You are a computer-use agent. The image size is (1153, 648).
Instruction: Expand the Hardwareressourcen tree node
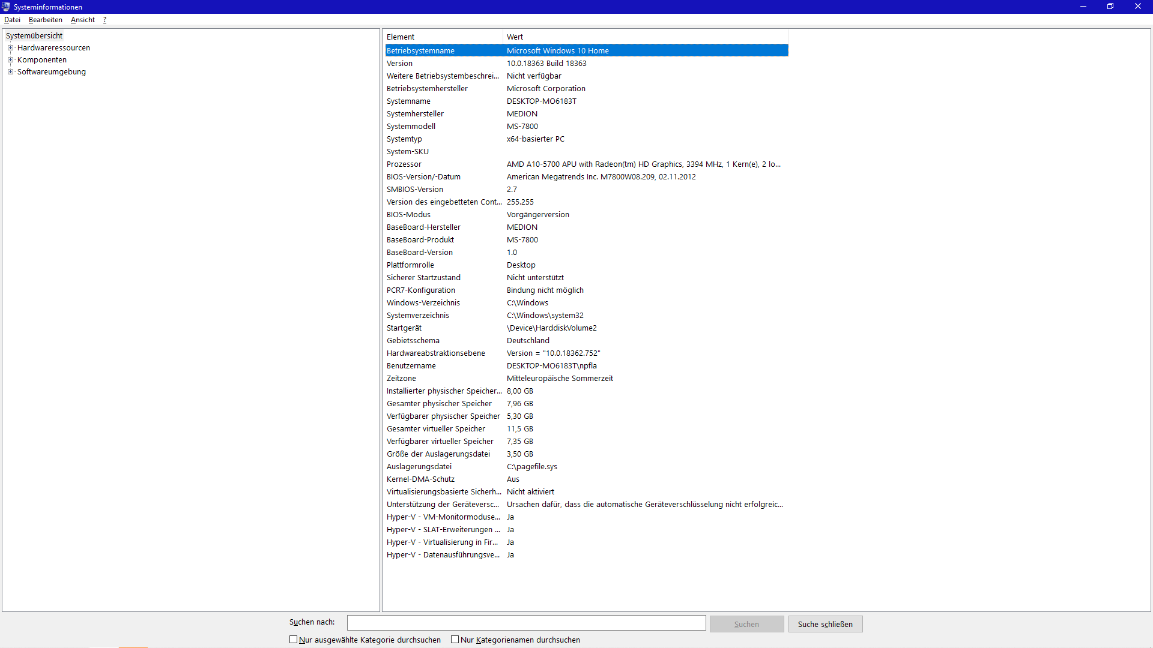coord(10,48)
